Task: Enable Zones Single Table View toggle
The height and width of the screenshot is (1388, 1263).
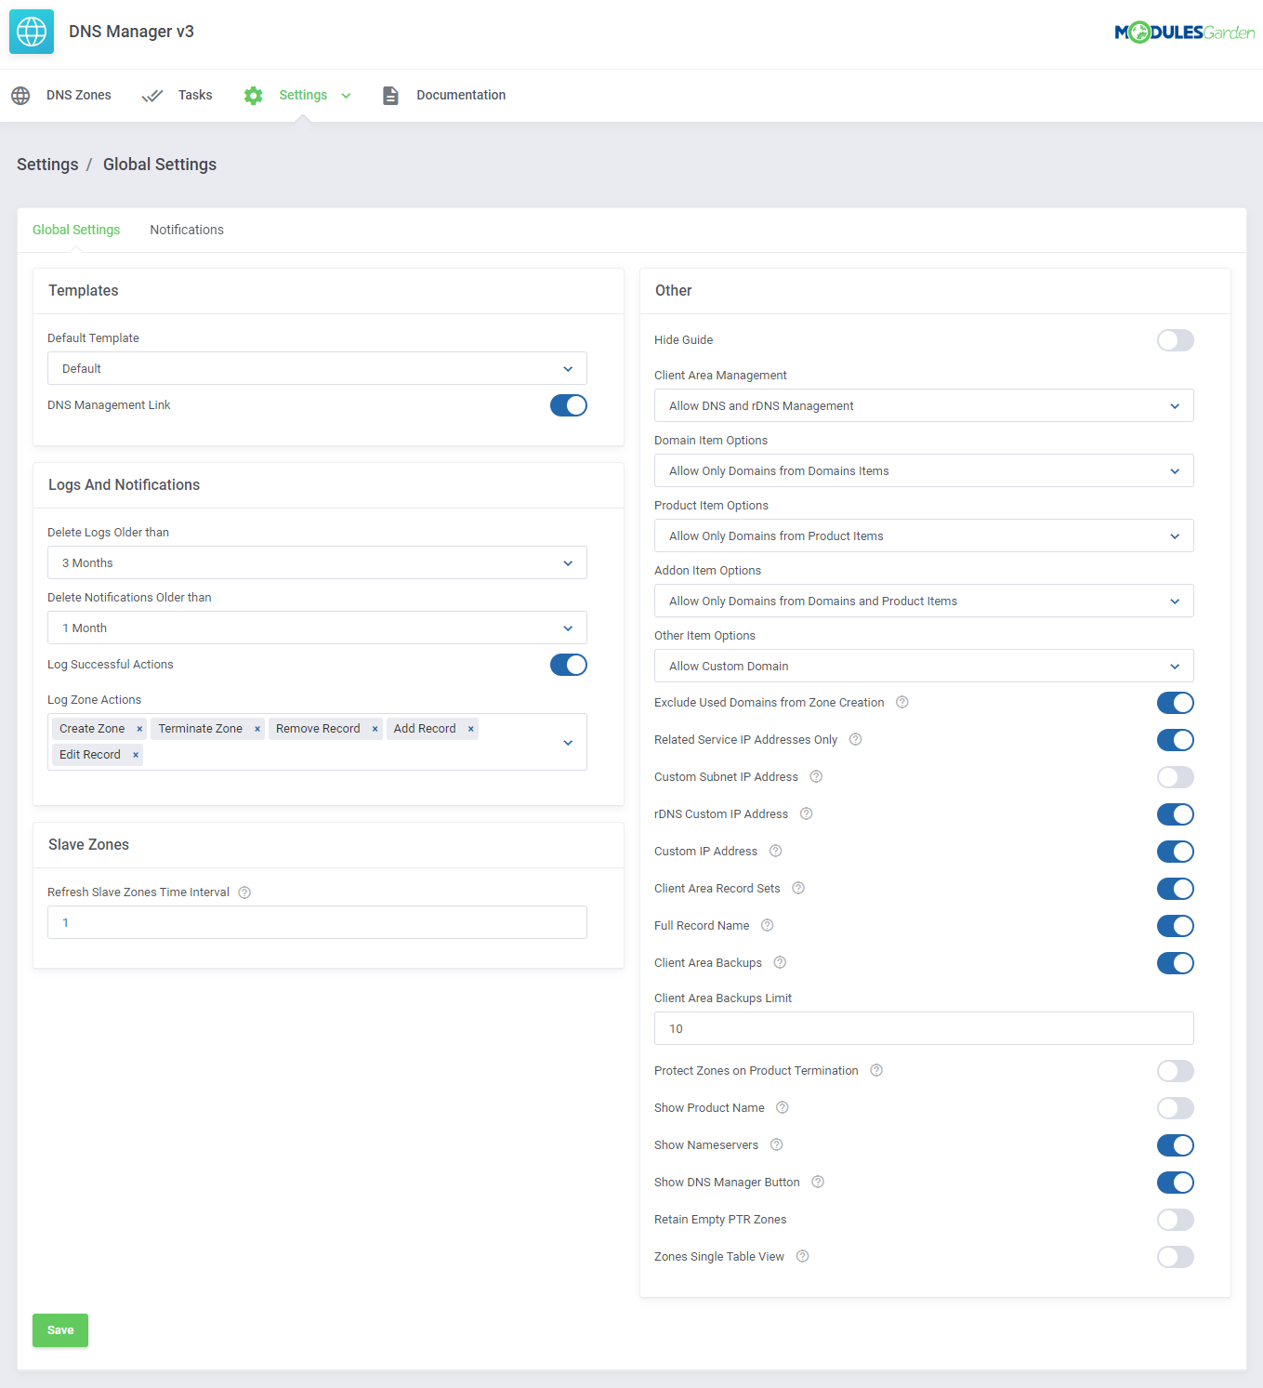Action: [1176, 1257]
